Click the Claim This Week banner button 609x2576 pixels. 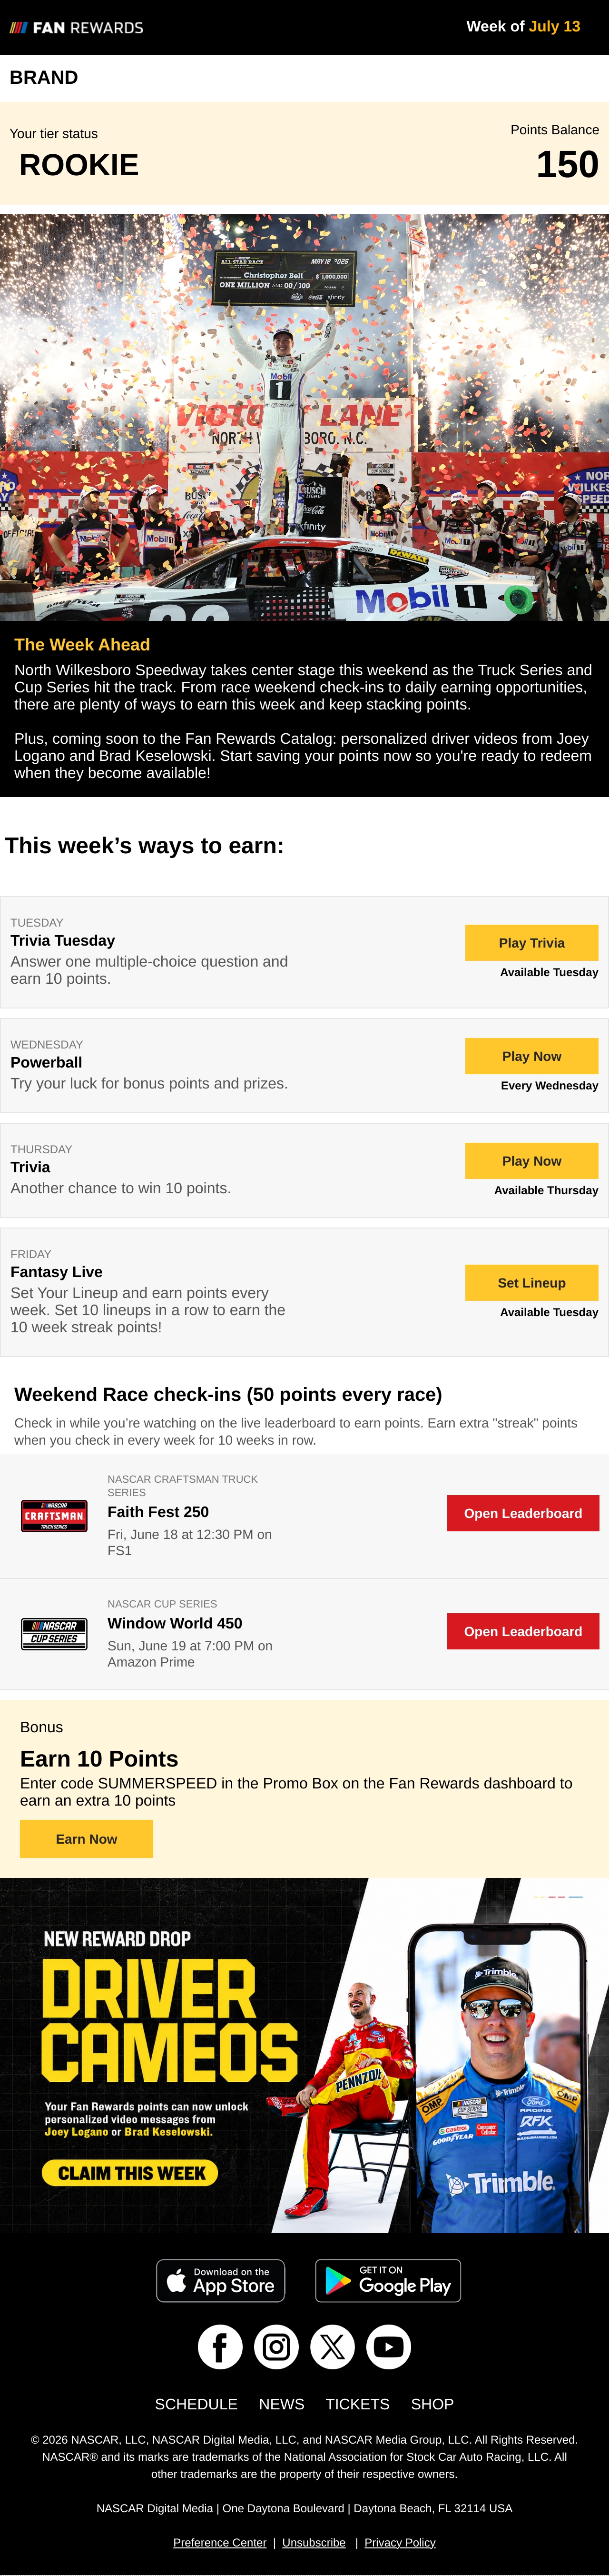click(130, 2173)
